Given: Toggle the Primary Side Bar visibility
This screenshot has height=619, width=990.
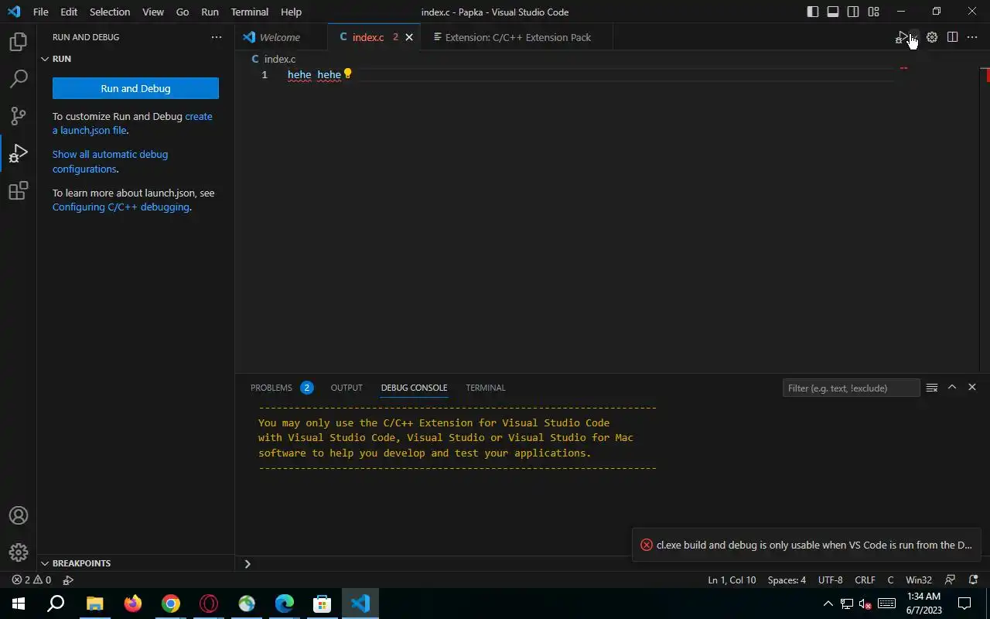Looking at the screenshot, I should [813, 12].
